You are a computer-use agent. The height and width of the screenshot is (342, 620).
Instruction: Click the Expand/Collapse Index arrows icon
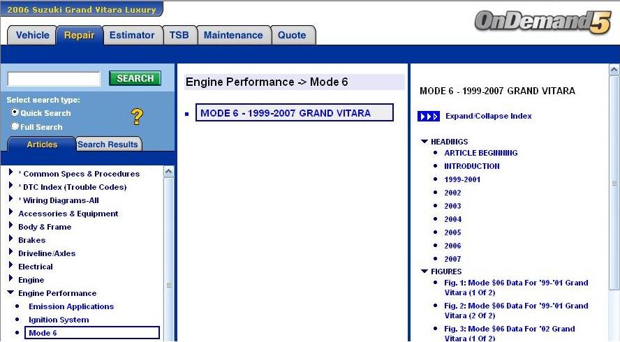pos(428,117)
